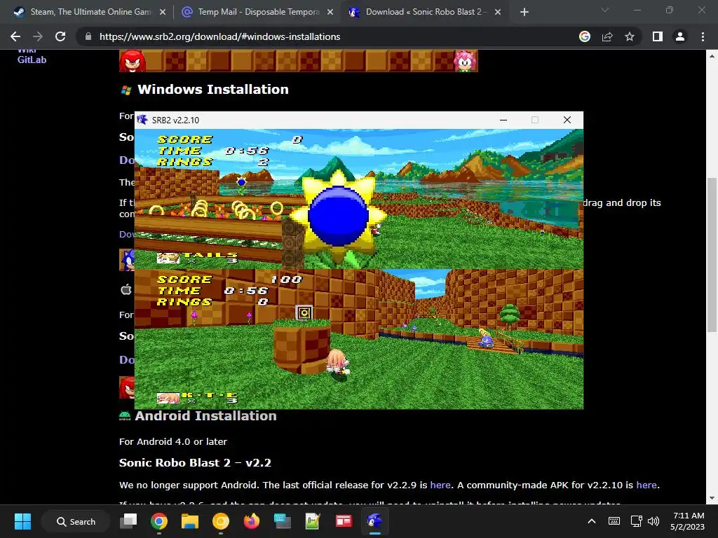Show hidden system tray icons

coord(592,521)
